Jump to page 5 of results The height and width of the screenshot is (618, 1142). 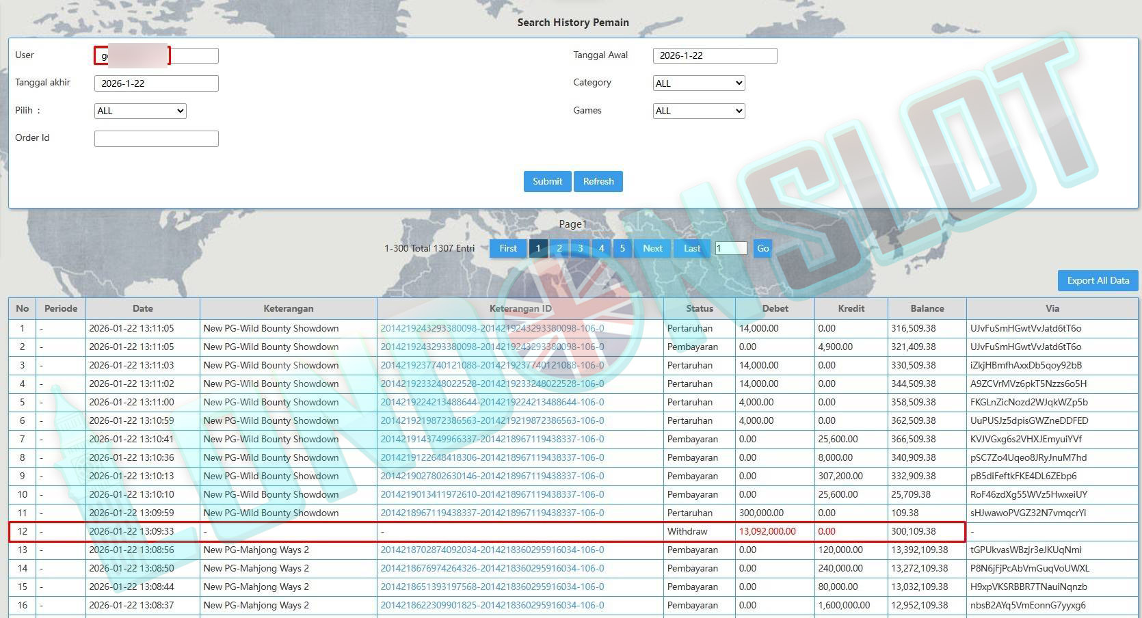point(622,248)
